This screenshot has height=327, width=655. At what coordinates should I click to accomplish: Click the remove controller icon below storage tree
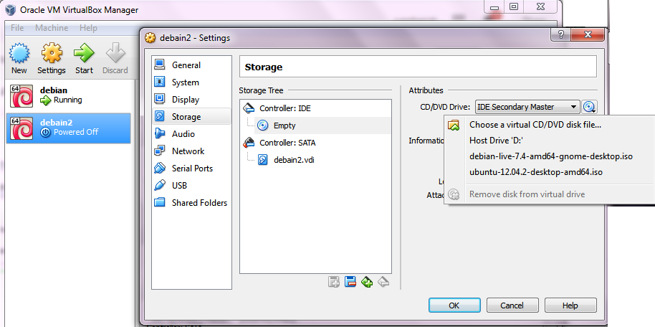pyautogui.click(x=383, y=283)
